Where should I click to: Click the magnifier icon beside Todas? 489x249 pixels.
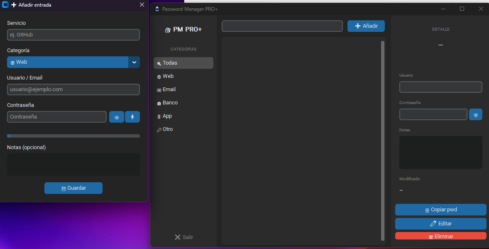coord(159,63)
